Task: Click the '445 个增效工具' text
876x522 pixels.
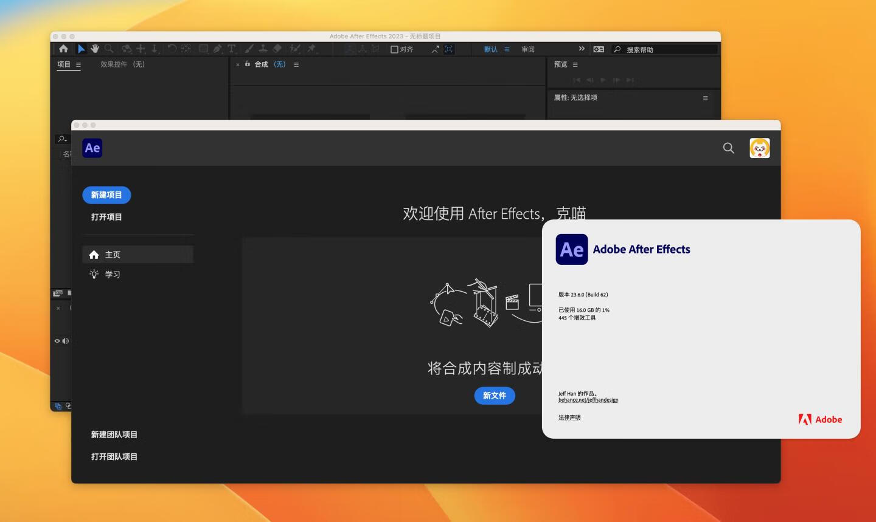Action: pyautogui.click(x=577, y=318)
